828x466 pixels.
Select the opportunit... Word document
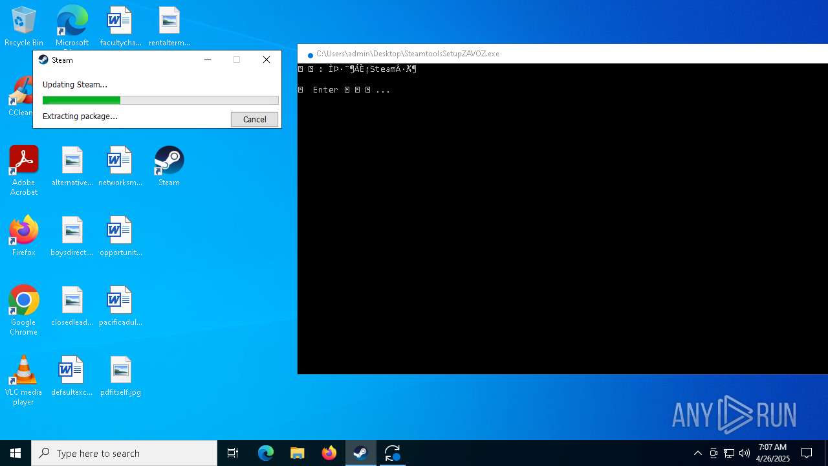(120, 236)
